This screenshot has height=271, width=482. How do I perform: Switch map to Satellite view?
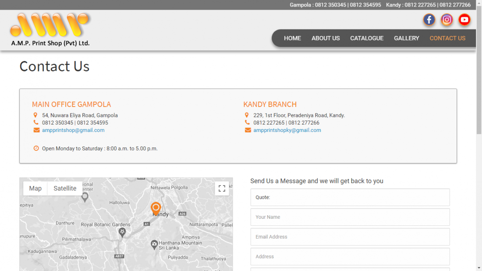(65, 188)
